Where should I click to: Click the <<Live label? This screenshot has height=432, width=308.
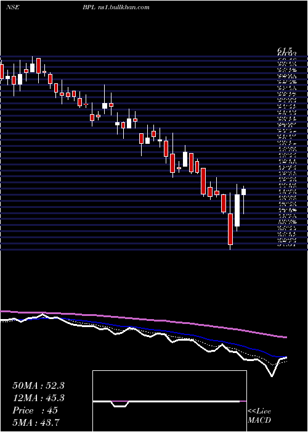(x=259, y=412)
